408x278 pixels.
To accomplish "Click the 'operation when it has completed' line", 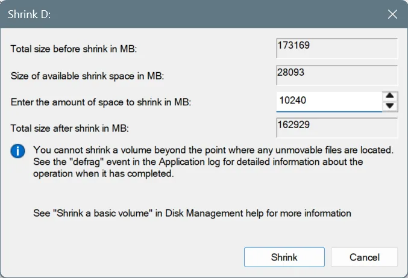I will coord(103,173).
